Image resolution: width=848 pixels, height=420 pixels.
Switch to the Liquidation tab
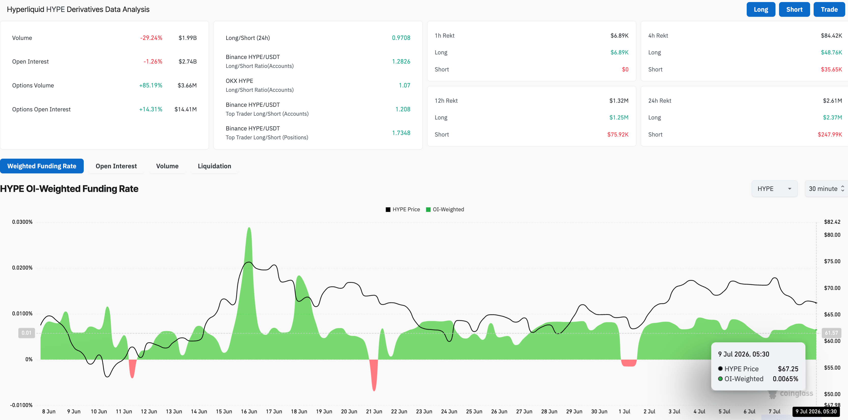pyautogui.click(x=214, y=166)
